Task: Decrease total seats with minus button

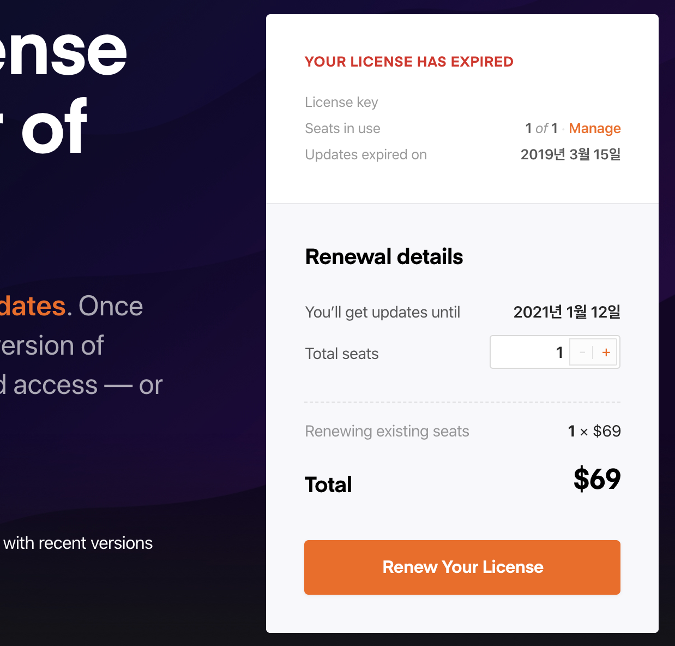Action: pos(582,352)
